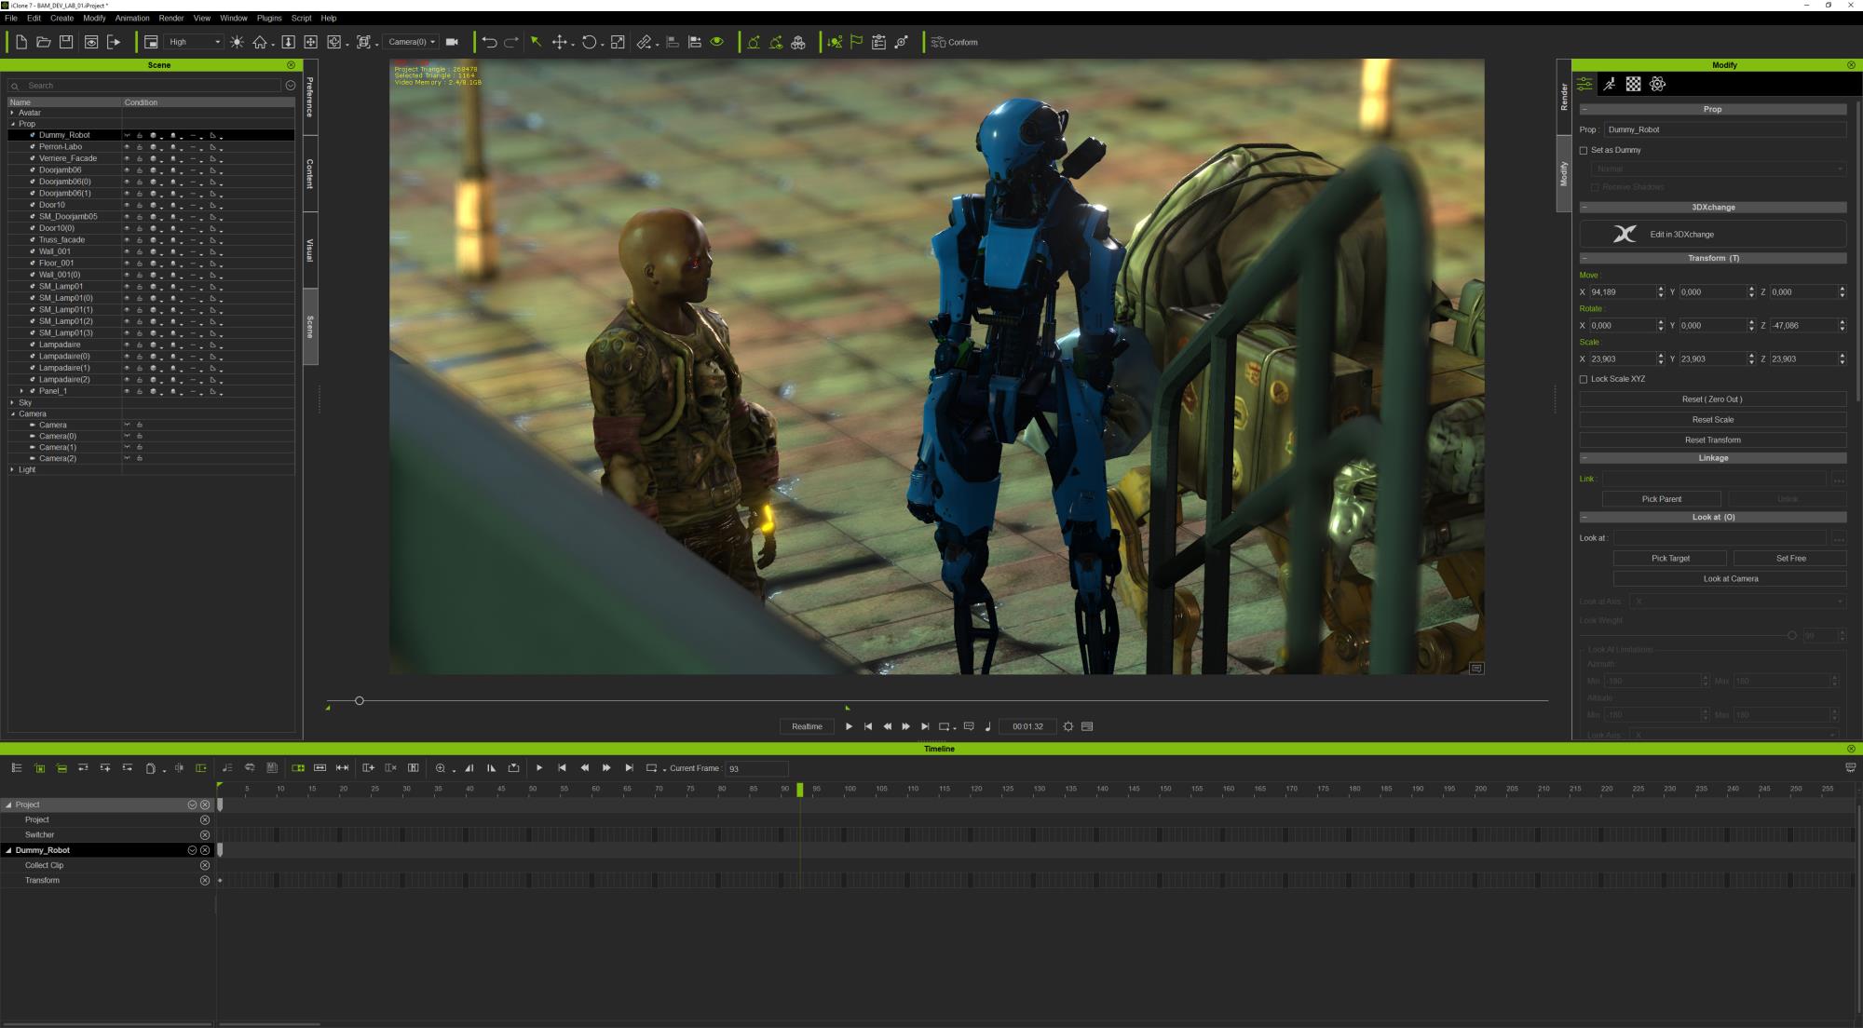The image size is (1863, 1028).
Task: Save project with the floppy disk icon
Action: click(66, 42)
